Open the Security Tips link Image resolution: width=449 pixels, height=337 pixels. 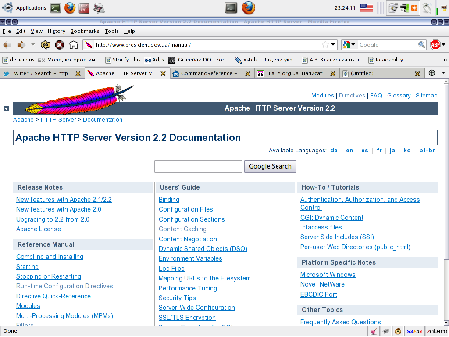click(177, 298)
